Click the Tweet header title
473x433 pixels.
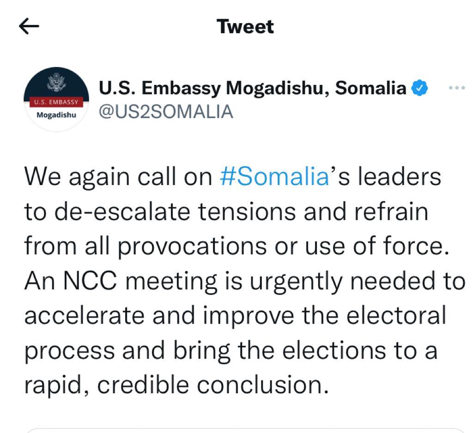[x=245, y=26]
